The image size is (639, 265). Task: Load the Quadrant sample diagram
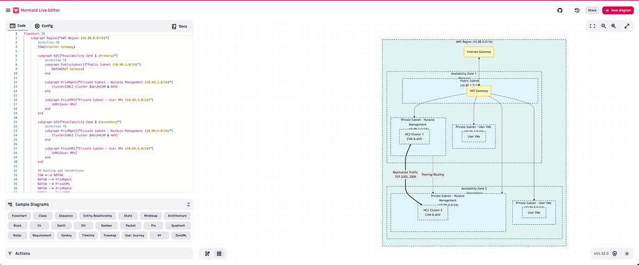[x=178, y=226]
